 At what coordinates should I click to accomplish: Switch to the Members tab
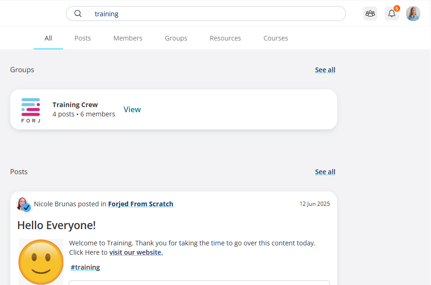[x=128, y=38]
